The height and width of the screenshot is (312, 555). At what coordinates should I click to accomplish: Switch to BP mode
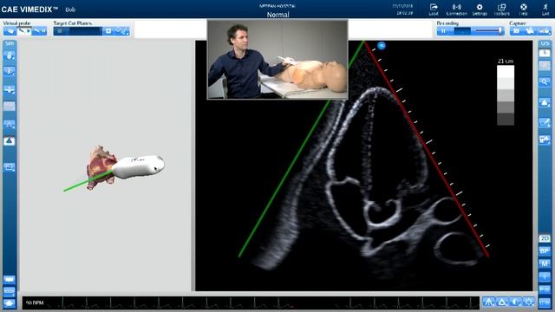(545, 251)
